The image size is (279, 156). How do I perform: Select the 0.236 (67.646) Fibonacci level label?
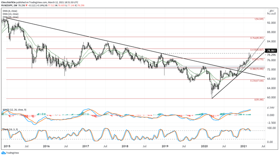coord(257,81)
